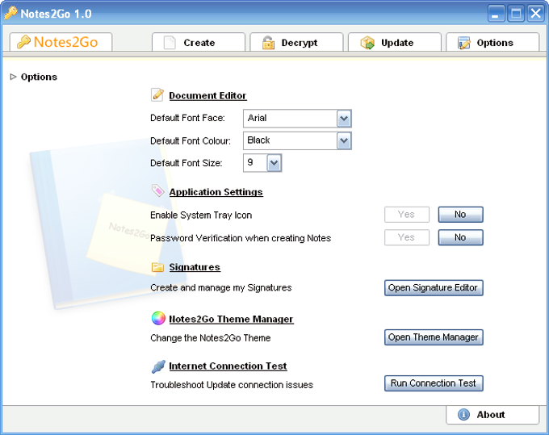Click Create and manage my Signatures text
This screenshot has width=549, height=435.
coord(221,288)
